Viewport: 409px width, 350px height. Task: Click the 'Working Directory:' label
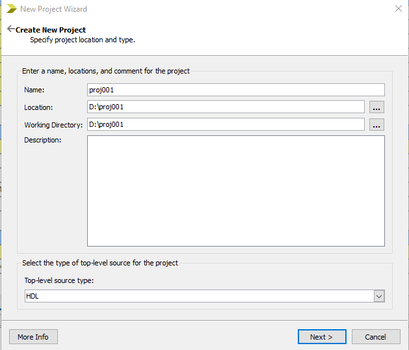(x=53, y=125)
